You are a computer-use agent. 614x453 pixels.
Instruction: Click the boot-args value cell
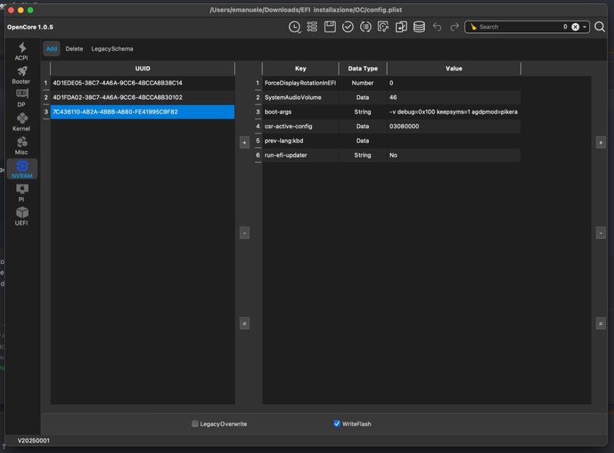(453, 112)
